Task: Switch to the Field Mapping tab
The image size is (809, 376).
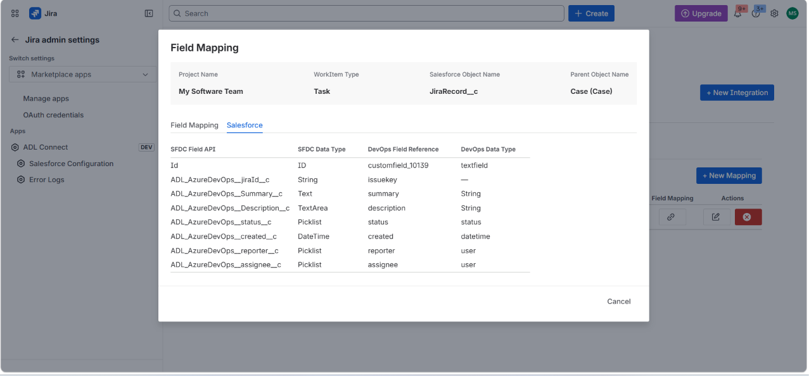Action: click(x=194, y=126)
